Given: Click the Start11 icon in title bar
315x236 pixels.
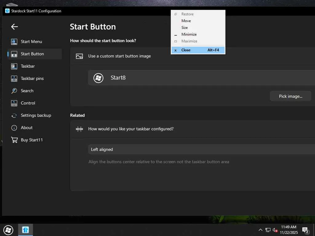Looking at the screenshot, I should coord(7,11).
